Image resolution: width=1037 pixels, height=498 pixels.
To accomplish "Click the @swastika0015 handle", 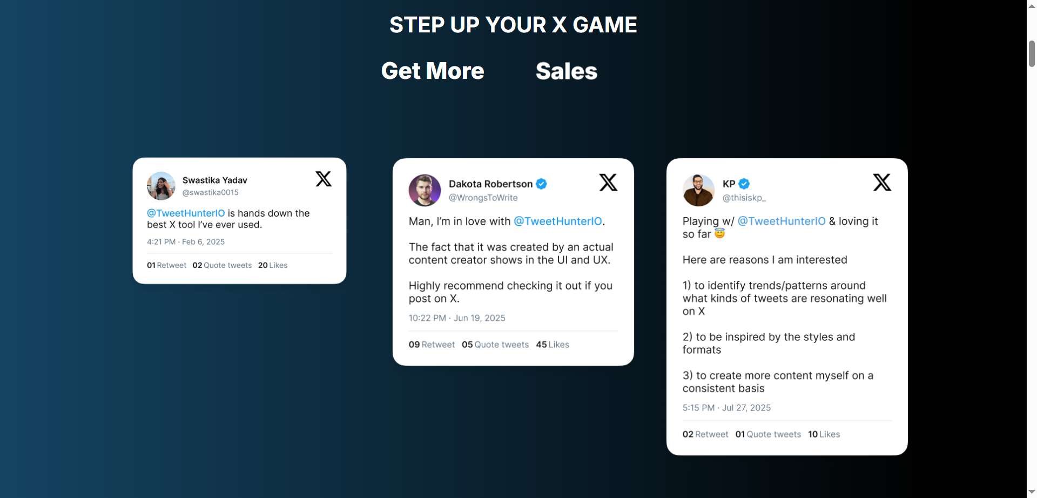I will (211, 192).
